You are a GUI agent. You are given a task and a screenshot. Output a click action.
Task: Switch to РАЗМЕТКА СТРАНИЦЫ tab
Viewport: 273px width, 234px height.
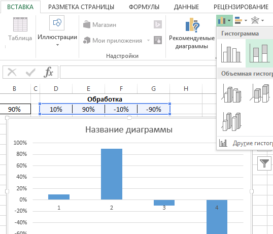click(81, 7)
